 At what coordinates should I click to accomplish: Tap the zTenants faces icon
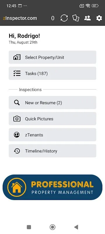point(17,135)
